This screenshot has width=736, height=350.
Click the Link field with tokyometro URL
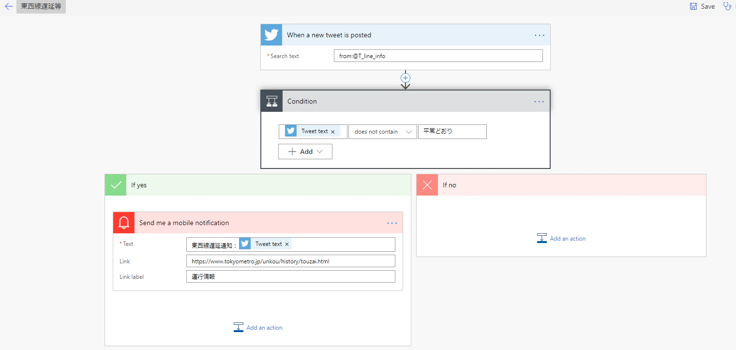291,261
